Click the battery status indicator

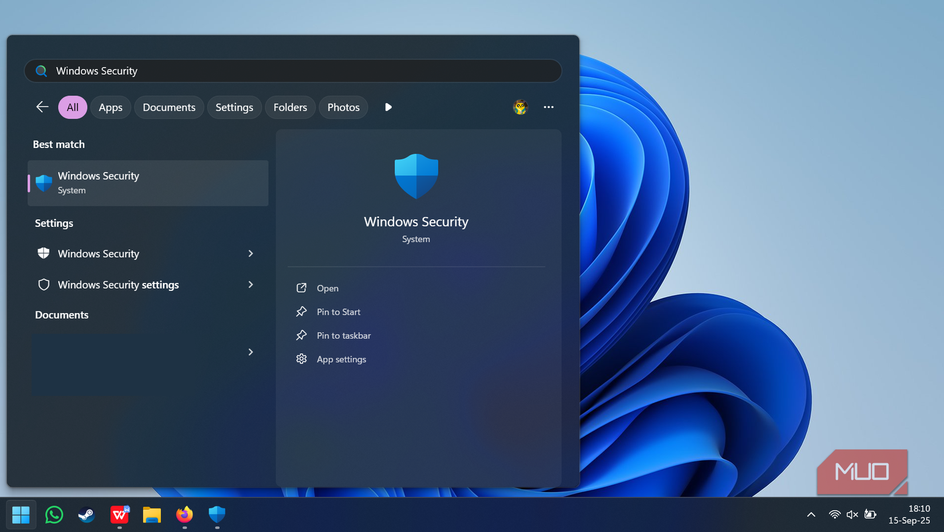pos(870,514)
